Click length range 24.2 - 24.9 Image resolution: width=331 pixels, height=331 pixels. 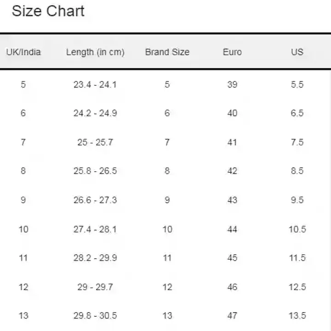tap(95, 113)
